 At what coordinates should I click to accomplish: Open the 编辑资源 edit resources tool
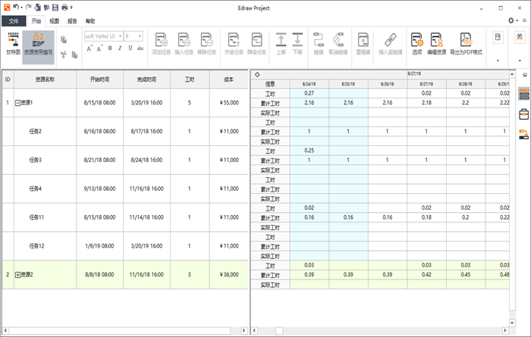(x=436, y=44)
